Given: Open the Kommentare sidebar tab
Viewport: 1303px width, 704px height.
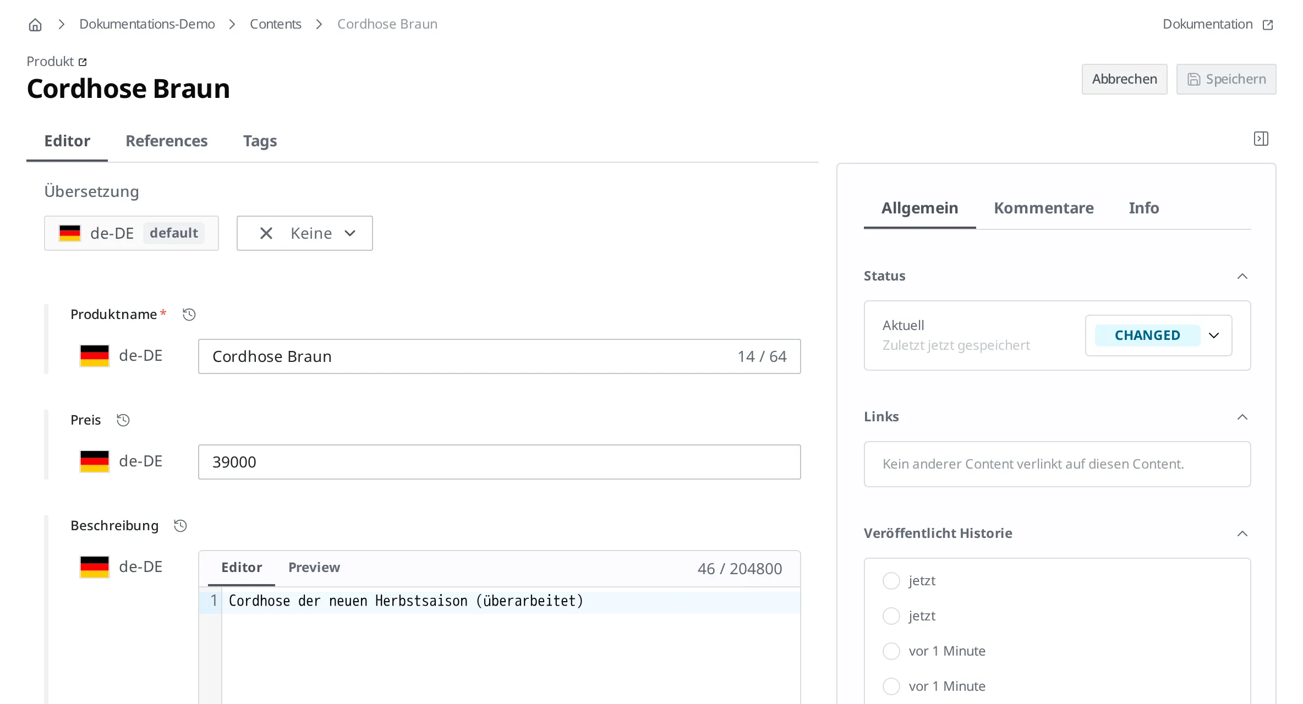Looking at the screenshot, I should (x=1044, y=208).
